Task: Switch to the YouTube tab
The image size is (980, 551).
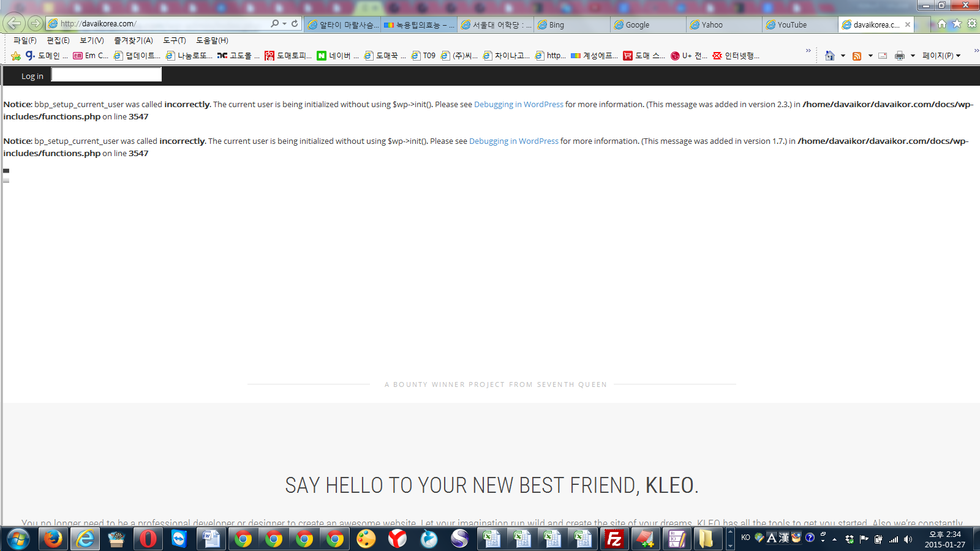Action: point(791,25)
